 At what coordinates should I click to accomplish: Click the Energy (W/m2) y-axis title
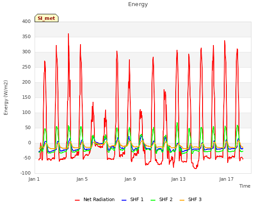[6, 97]
